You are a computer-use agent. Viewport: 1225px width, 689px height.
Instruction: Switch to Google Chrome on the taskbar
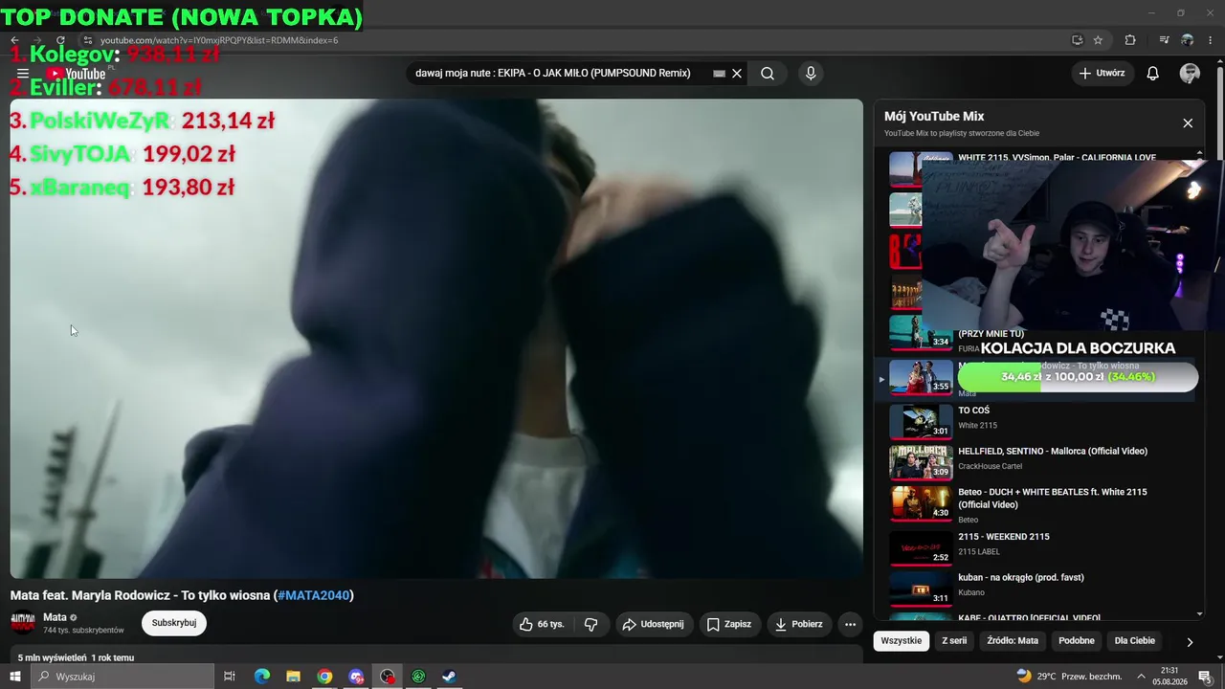324,677
